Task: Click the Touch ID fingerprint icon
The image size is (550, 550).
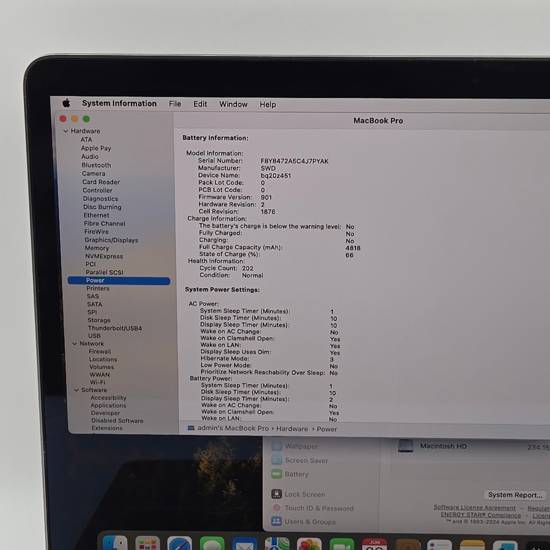Action: click(x=277, y=508)
